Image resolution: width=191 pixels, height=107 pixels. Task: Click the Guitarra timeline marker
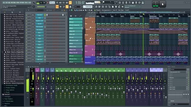(132, 16)
